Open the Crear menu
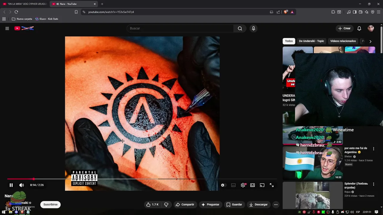This screenshot has width=383, height=215. tap(344, 28)
